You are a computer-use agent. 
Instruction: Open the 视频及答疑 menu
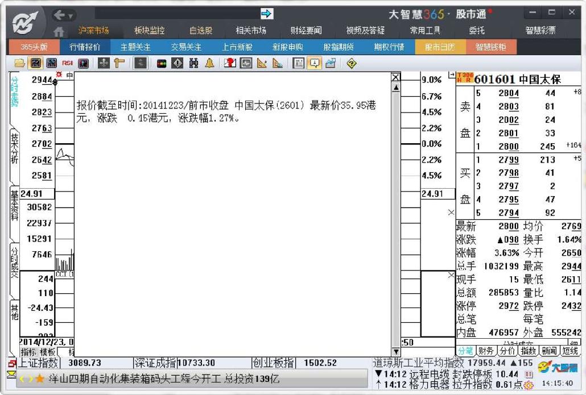(x=365, y=30)
